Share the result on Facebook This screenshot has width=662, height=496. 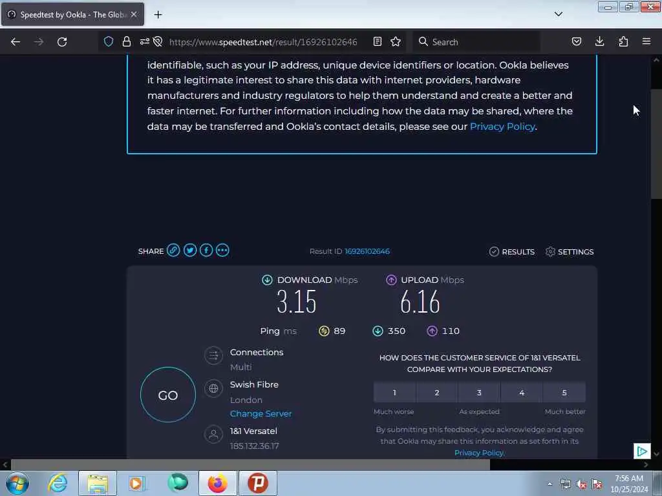206,250
